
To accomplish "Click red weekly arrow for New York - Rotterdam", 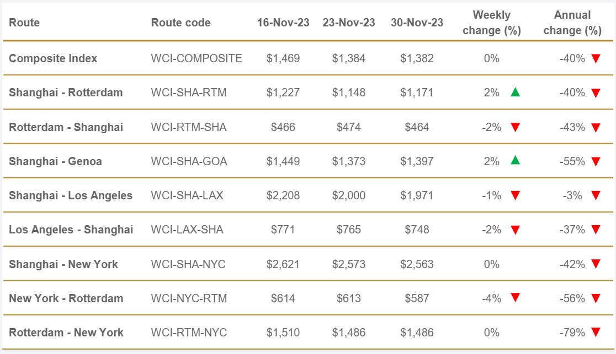I will click(515, 298).
